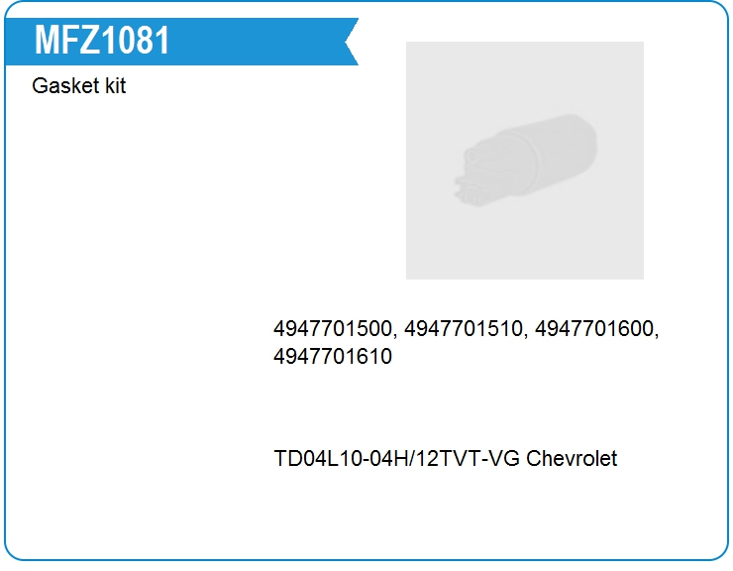Select the "Gasket kit" product name
The height and width of the screenshot is (571, 733).
pos(79,85)
